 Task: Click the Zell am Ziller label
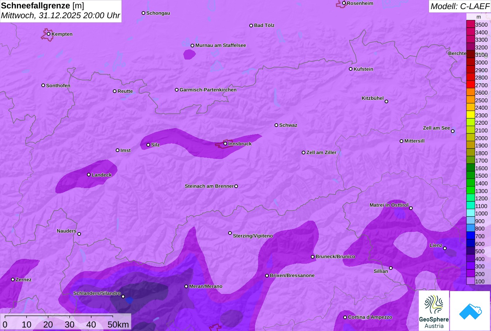click(x=321, y=153)
